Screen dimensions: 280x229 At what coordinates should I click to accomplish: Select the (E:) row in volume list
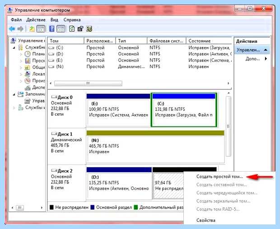coord(140,61)
